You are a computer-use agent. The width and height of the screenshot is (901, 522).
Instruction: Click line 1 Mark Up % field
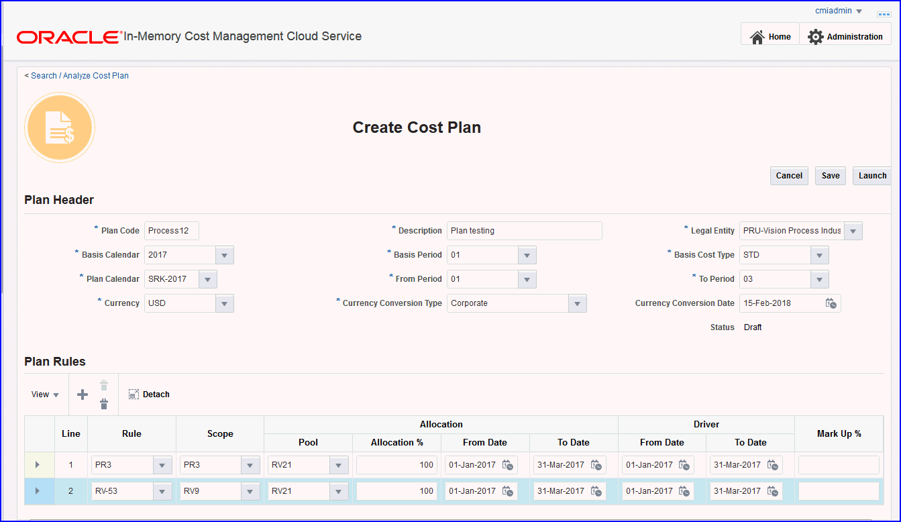click(x=839, y=465)
